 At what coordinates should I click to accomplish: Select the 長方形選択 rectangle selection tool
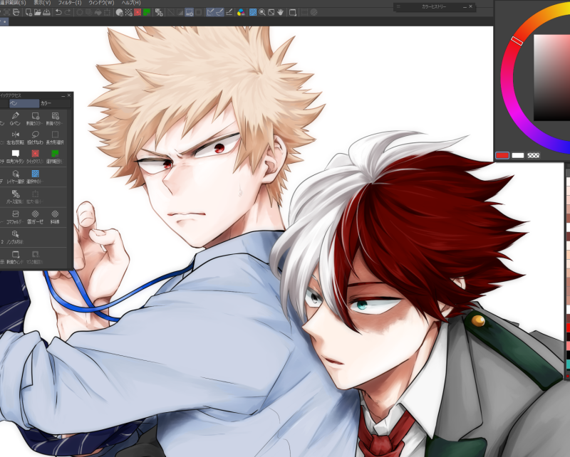pos(55,137)
